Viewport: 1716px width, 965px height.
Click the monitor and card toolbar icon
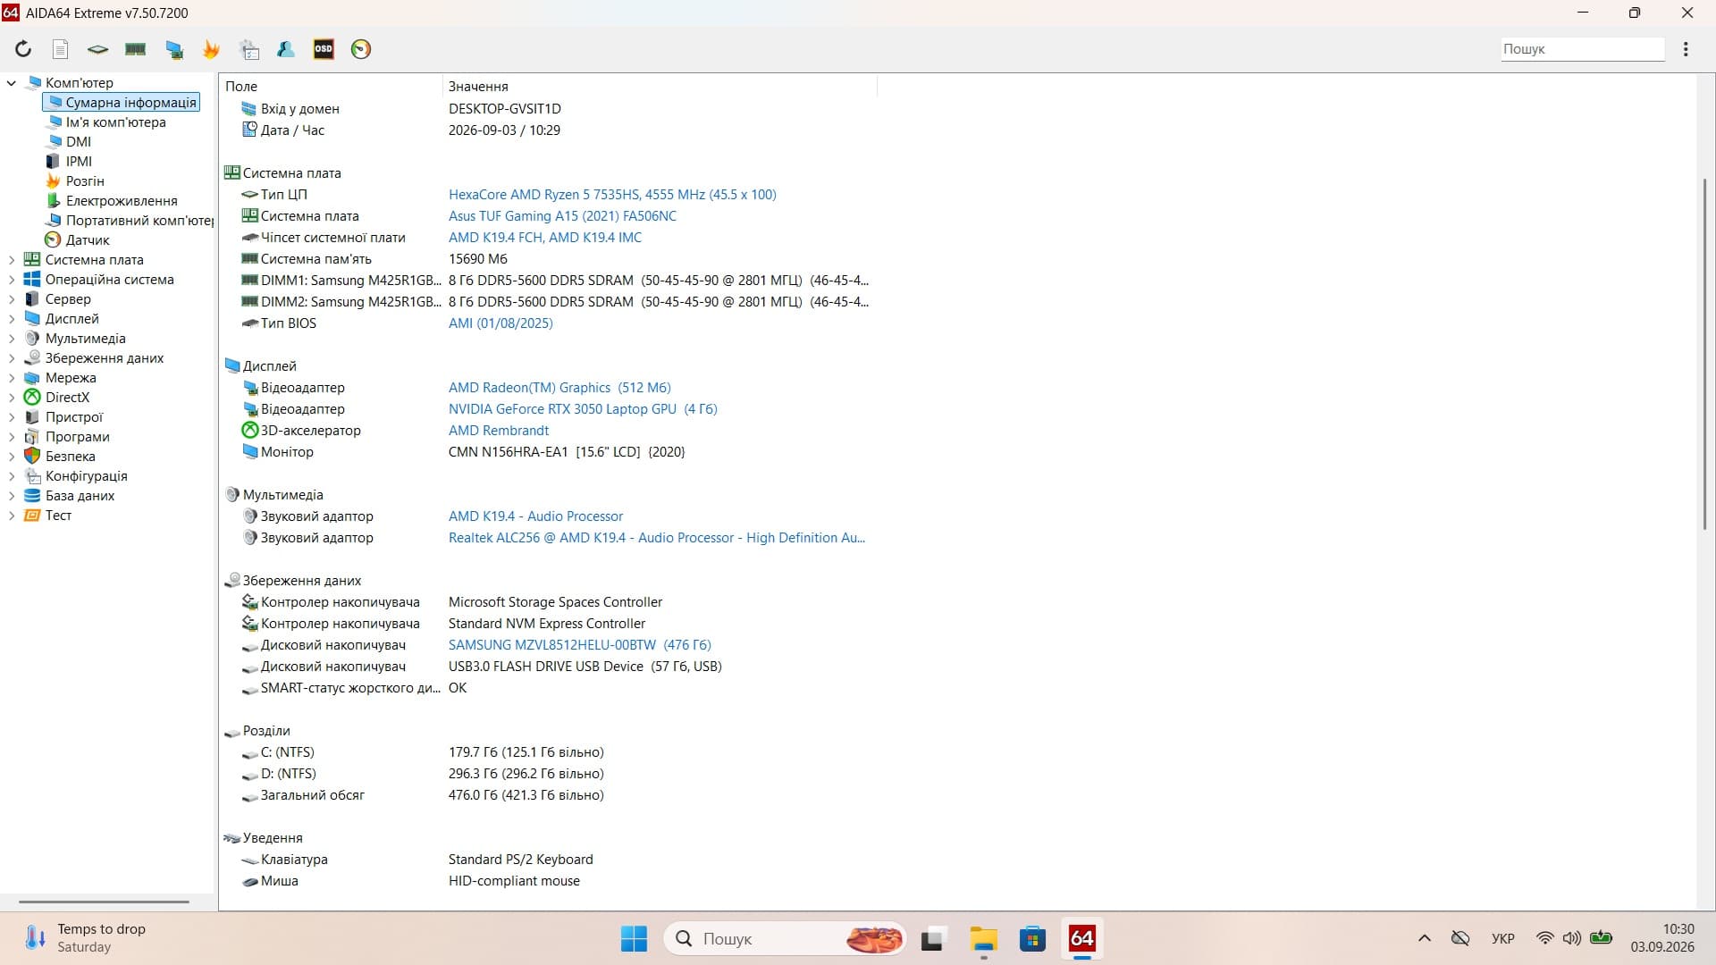coord(174,49)
